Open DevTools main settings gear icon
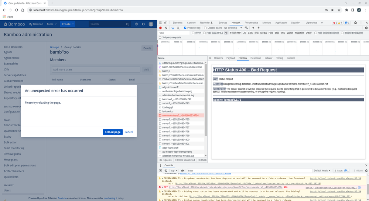The width and height of the screenshot is (369, 201). click(355, 23)
